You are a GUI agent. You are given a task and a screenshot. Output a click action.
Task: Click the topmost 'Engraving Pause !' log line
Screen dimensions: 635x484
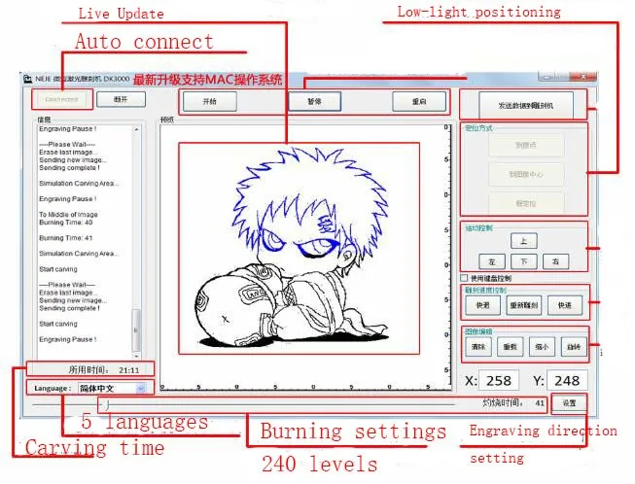coord(68,128)
